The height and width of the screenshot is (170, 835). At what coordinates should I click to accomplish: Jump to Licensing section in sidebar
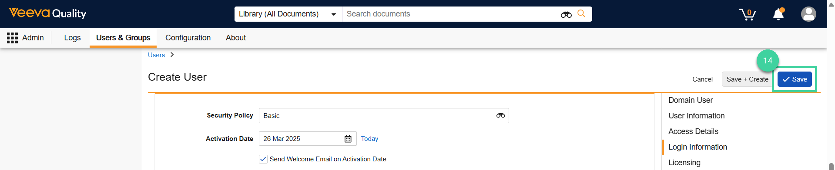click(x=684, y=163)
